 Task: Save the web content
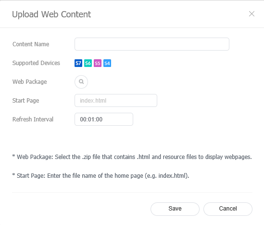pos(175,209)
